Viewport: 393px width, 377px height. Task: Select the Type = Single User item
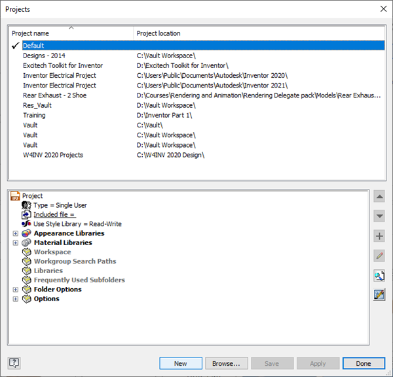coord(60,205)
